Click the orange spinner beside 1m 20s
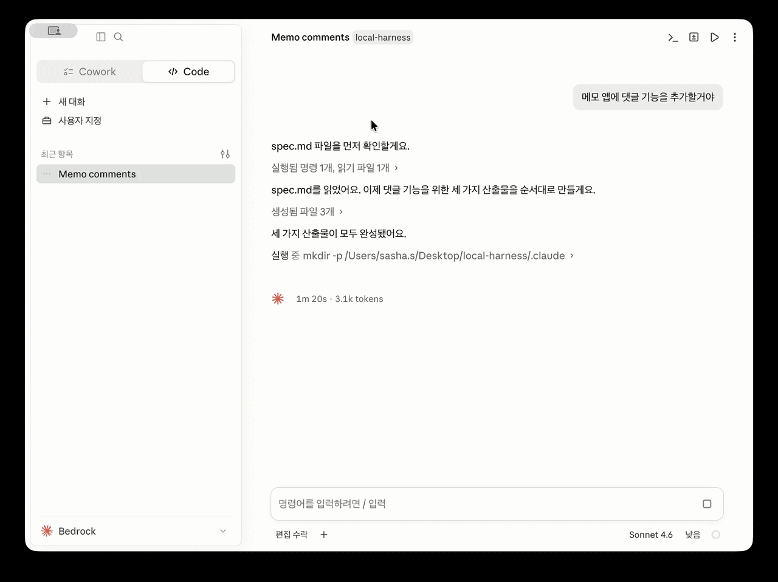This screenshot has width=778, height=582. coord(278,299)
